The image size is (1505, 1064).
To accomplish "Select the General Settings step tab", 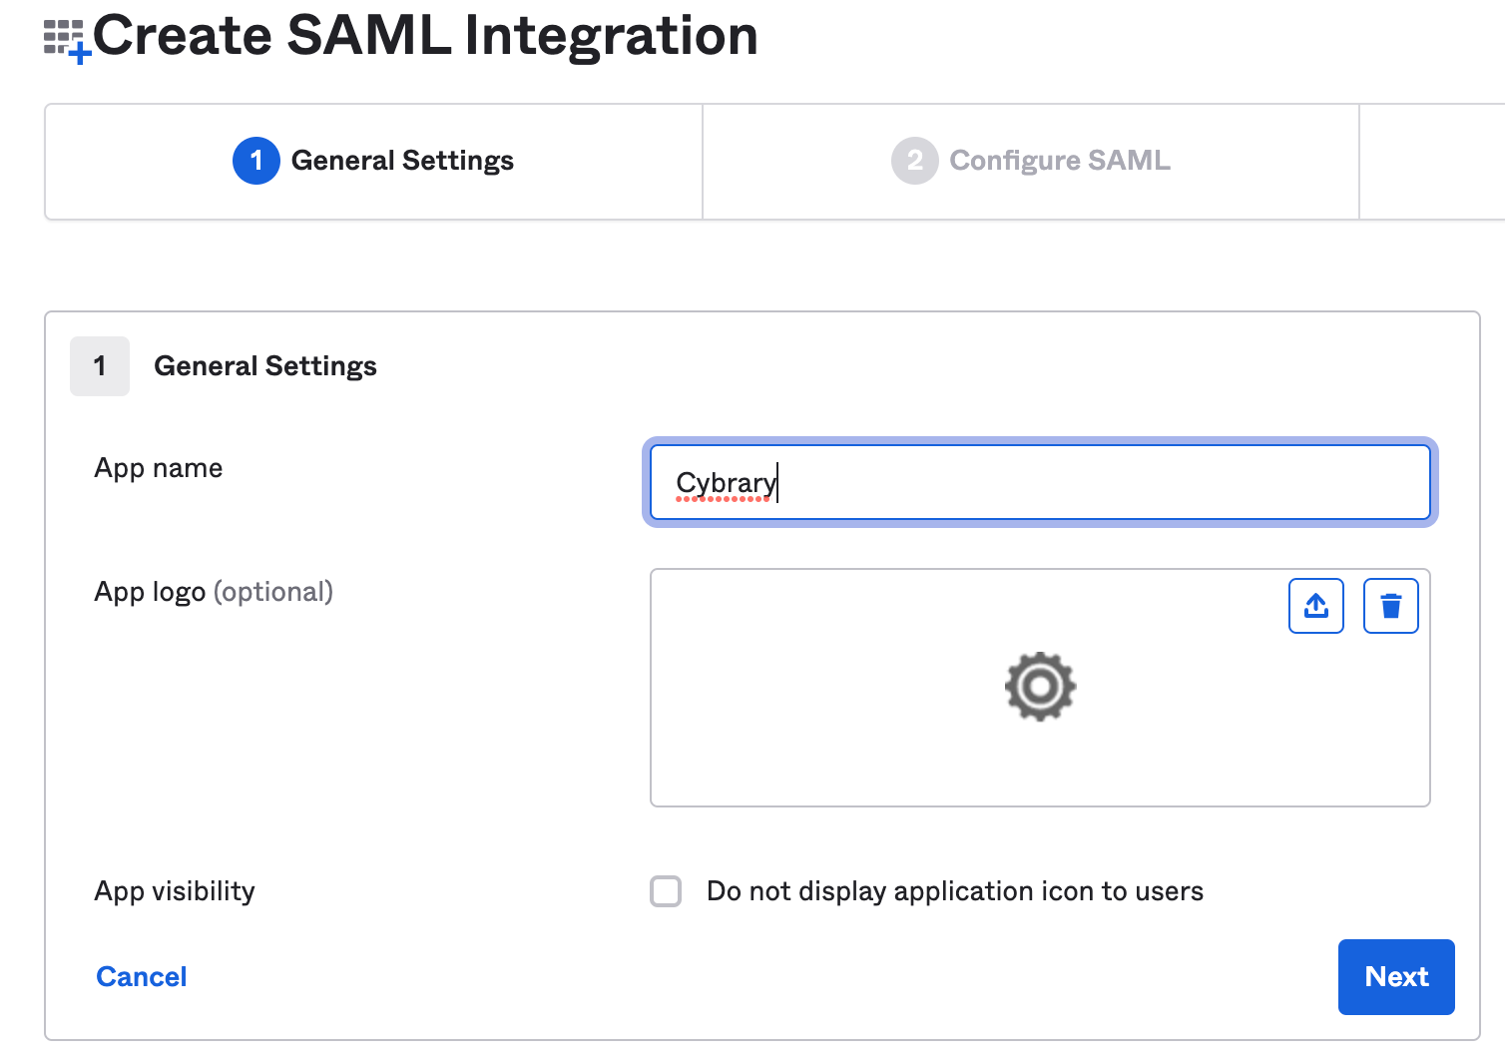I will (x=374, y=162).
